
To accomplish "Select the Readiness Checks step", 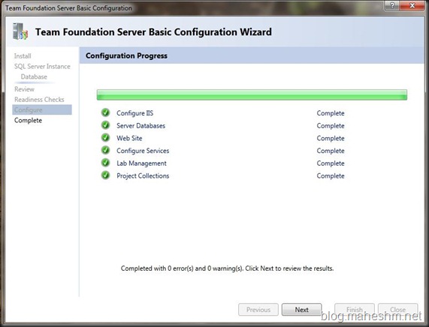I will 39,100.
